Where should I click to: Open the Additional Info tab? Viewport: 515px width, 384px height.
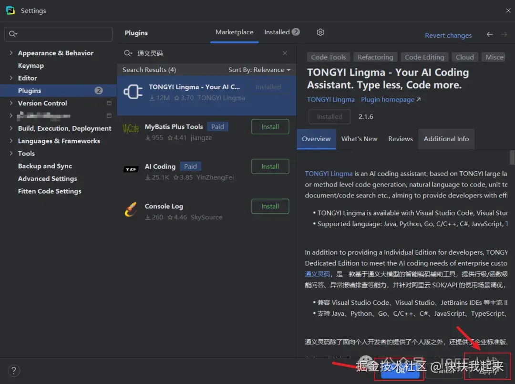click(x=446, y=139)
